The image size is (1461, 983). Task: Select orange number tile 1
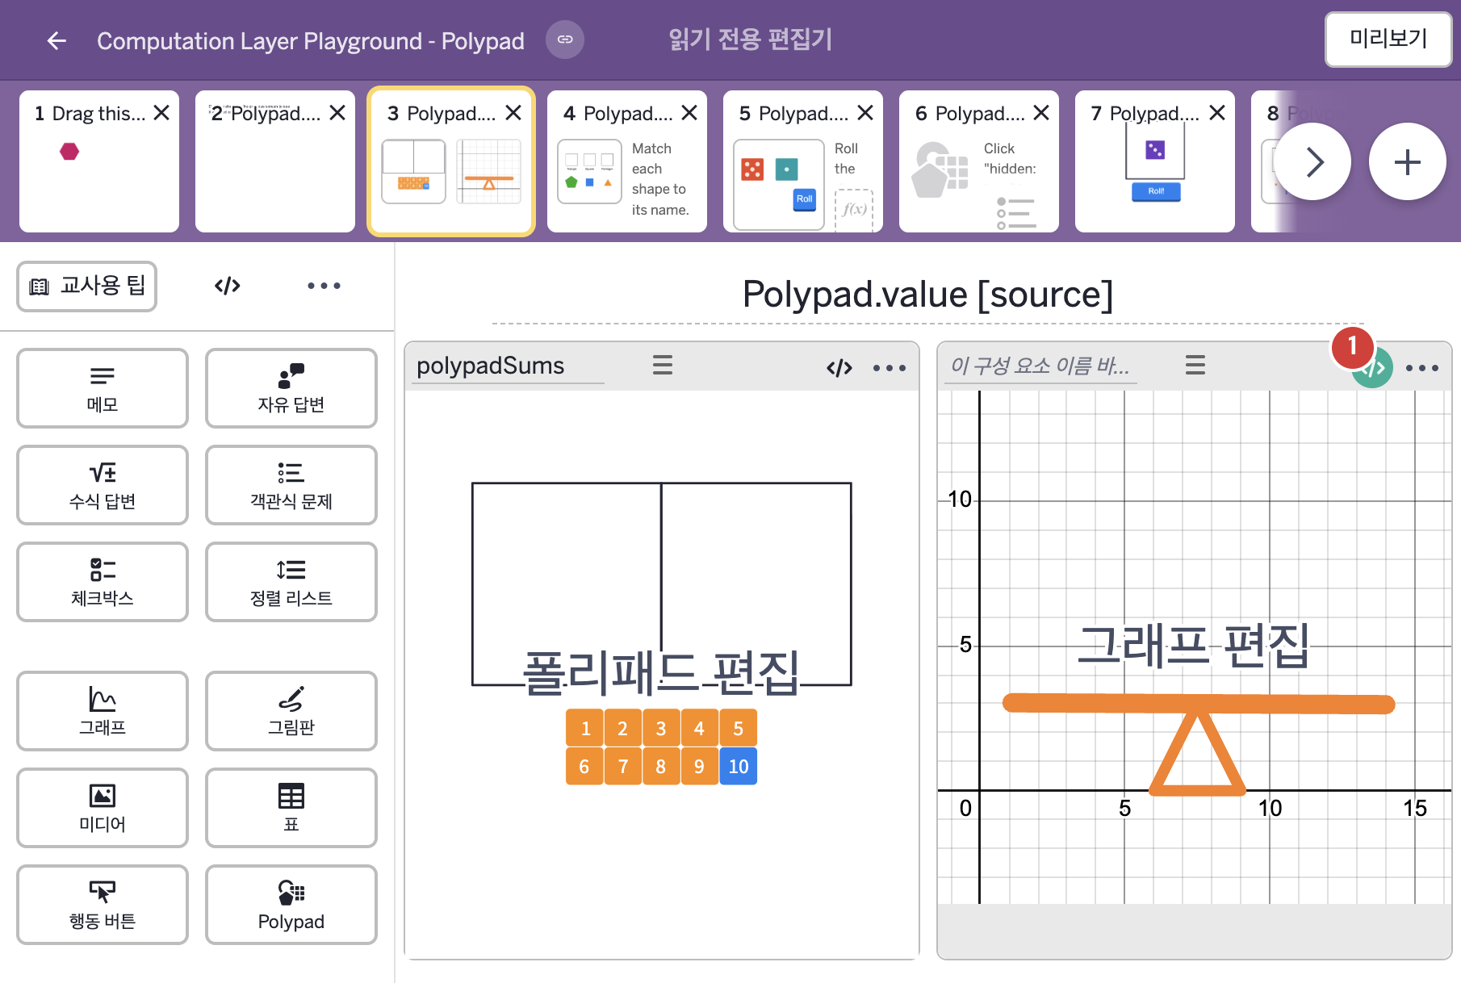(585, 729)
